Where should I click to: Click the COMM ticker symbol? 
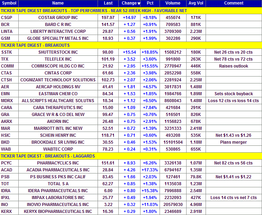(x=7, y=66)
